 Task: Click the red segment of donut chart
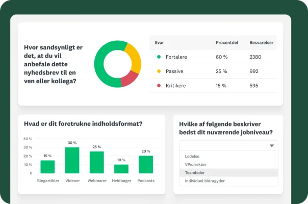click(129, 79)
